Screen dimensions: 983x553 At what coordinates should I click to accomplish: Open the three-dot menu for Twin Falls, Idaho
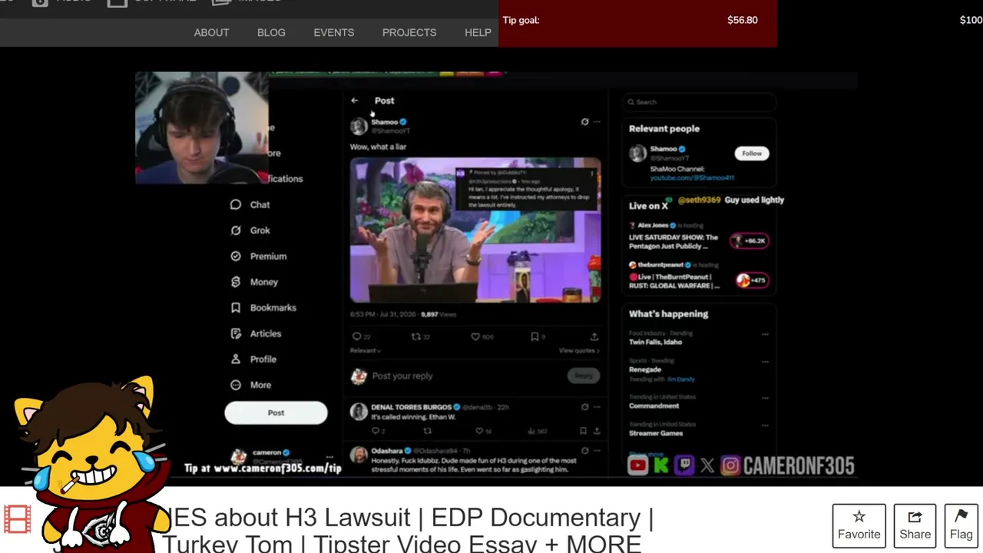(x=765, y=334)
